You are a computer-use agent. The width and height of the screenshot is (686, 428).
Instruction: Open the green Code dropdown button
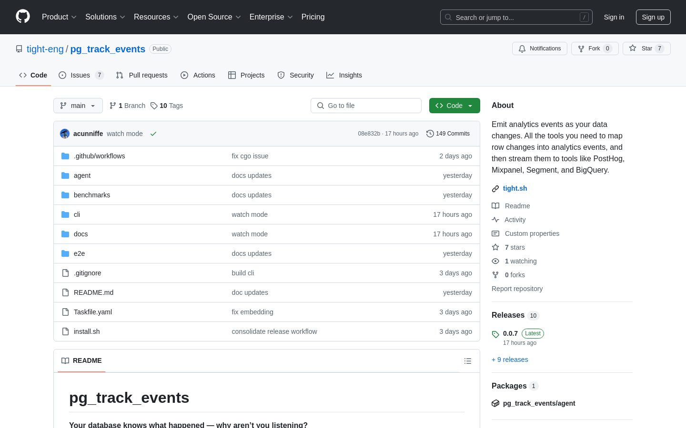[x=454, y=106]
